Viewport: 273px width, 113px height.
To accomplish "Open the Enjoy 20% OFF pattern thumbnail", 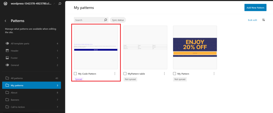I will point(195,47).
